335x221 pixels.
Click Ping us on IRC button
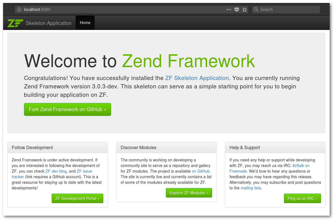pos(302,198)
